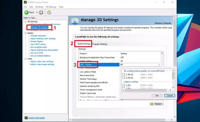Open the DSR - Factors dropdown arrow

tap(159, 65)
